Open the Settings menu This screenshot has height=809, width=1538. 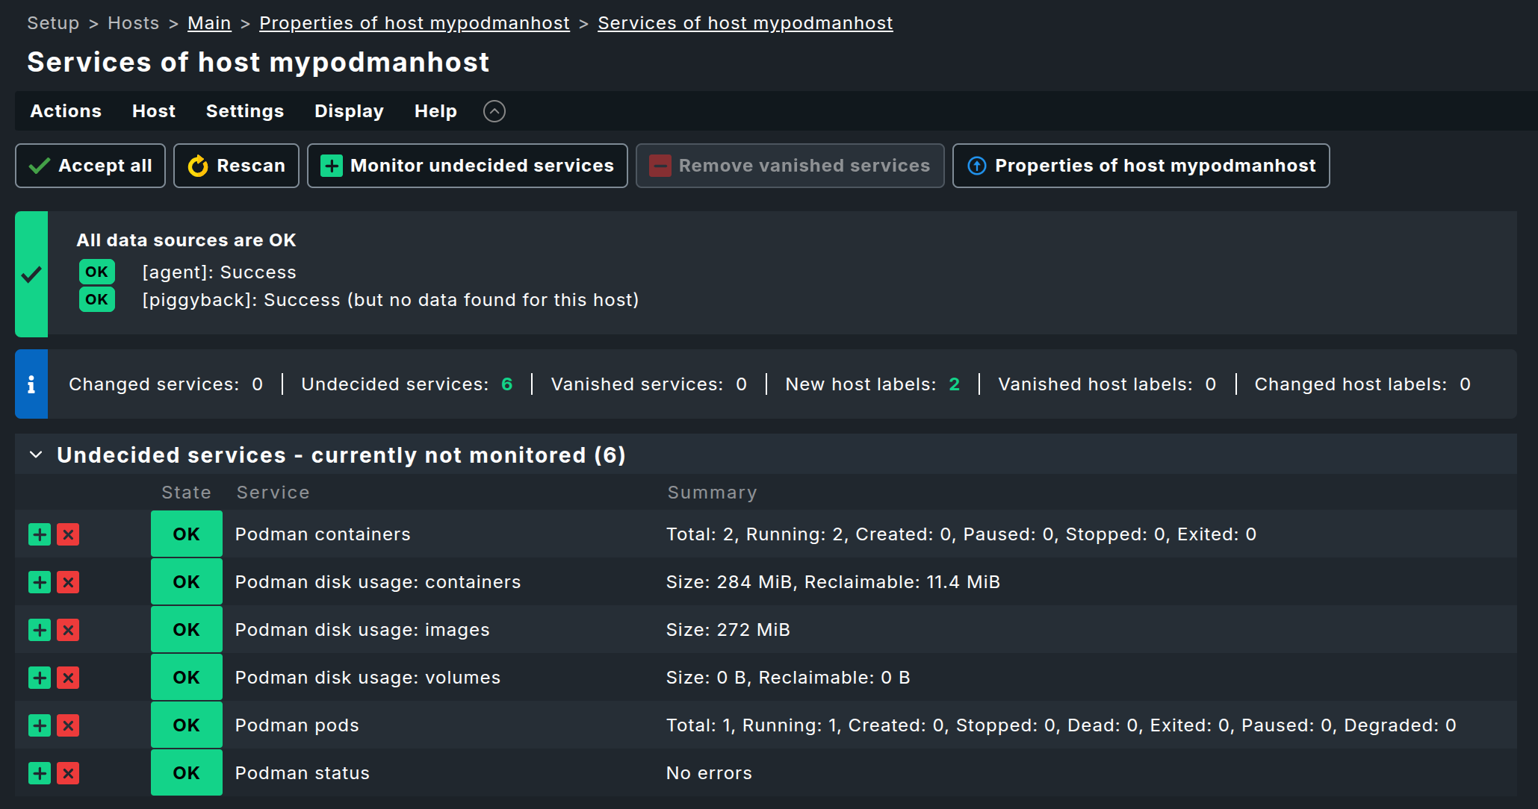coord(244,111)
